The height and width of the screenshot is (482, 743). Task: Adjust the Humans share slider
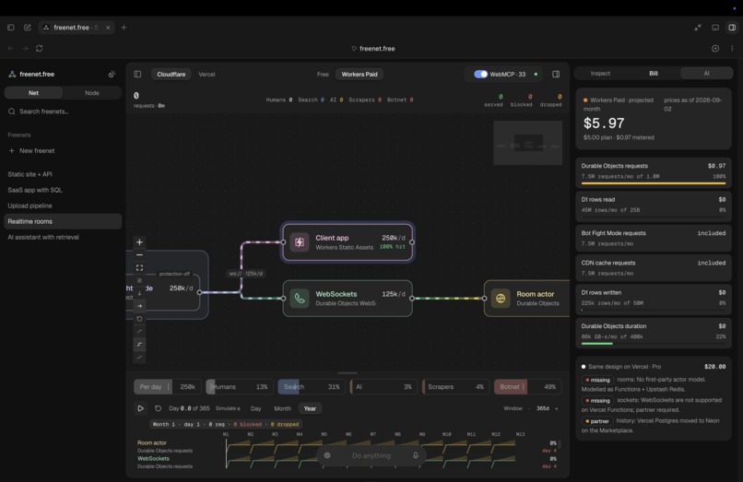(x=239, y=387)
